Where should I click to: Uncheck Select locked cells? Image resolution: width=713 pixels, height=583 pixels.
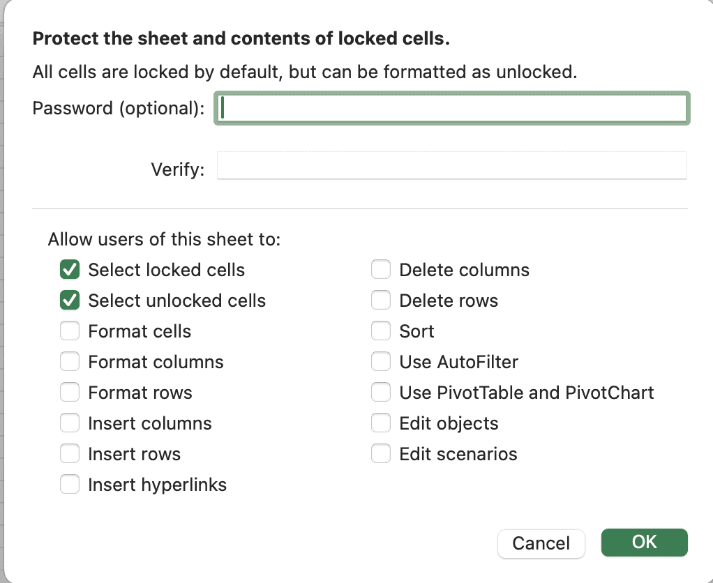(70, 269)
